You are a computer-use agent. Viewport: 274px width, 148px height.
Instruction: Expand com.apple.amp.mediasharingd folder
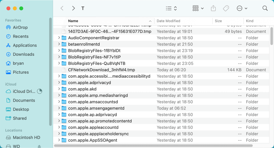tap(59, 95)
